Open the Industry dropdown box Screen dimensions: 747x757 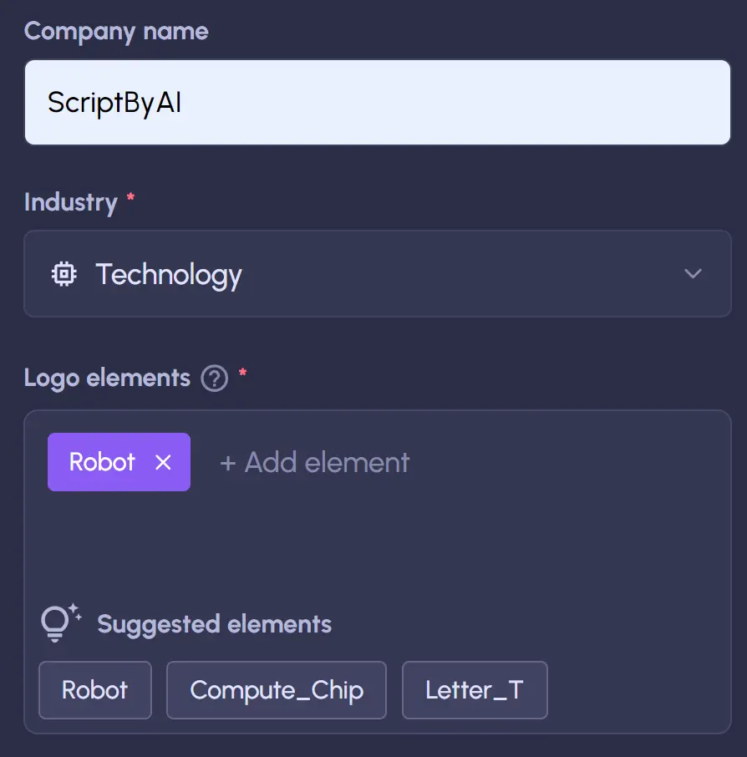pyautogui.click(x=376, y=274)
